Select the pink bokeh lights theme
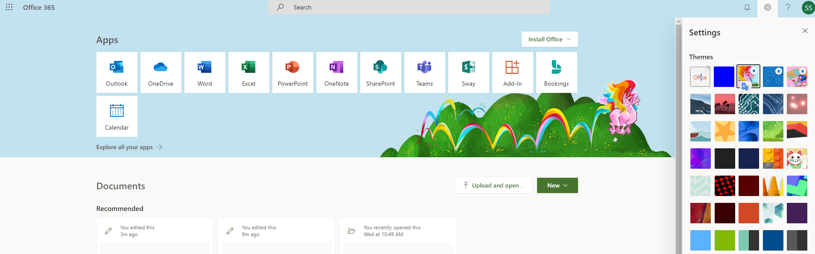The image size is (815, 254). pyautogui.click(x=797, y=104)
